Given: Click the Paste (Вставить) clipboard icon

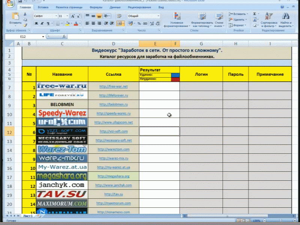Looking at the screenshot, I should click(x=15, y=16).
